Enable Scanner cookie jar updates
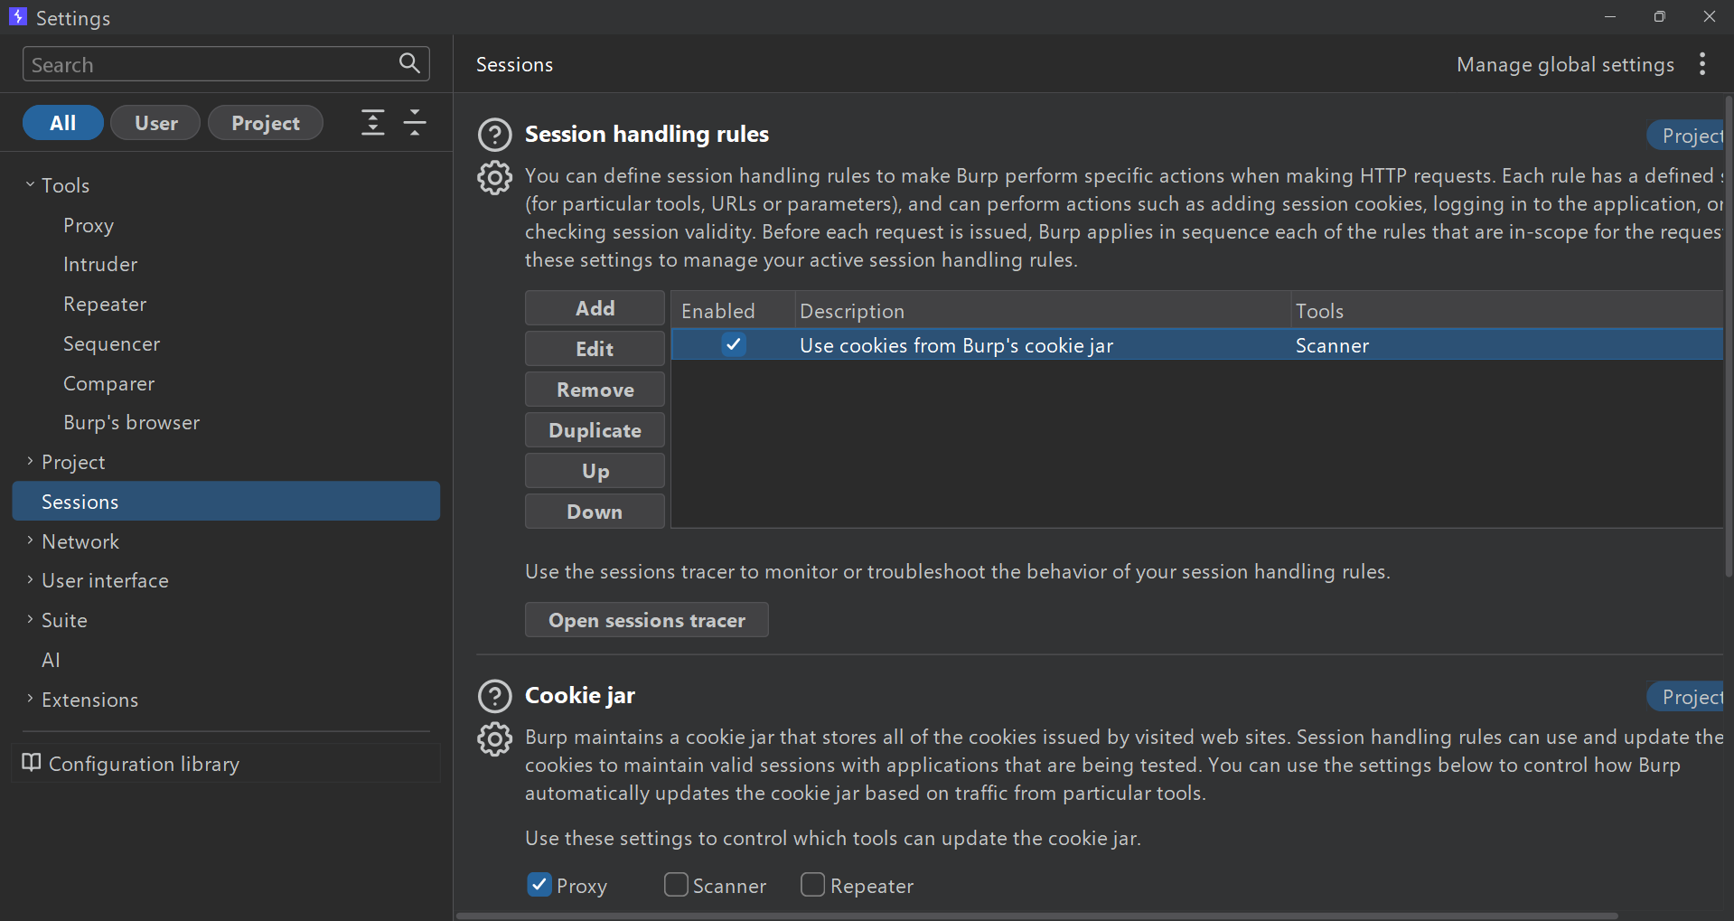 [x=676, y=885]
